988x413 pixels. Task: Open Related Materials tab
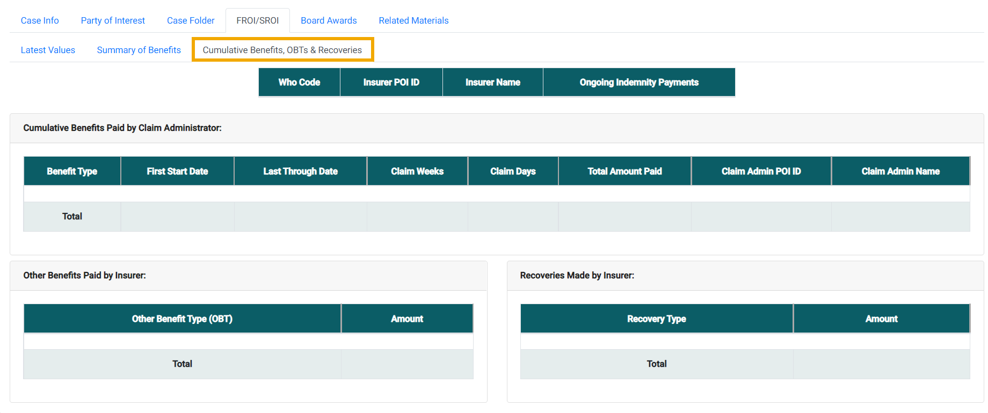[413, 20]
